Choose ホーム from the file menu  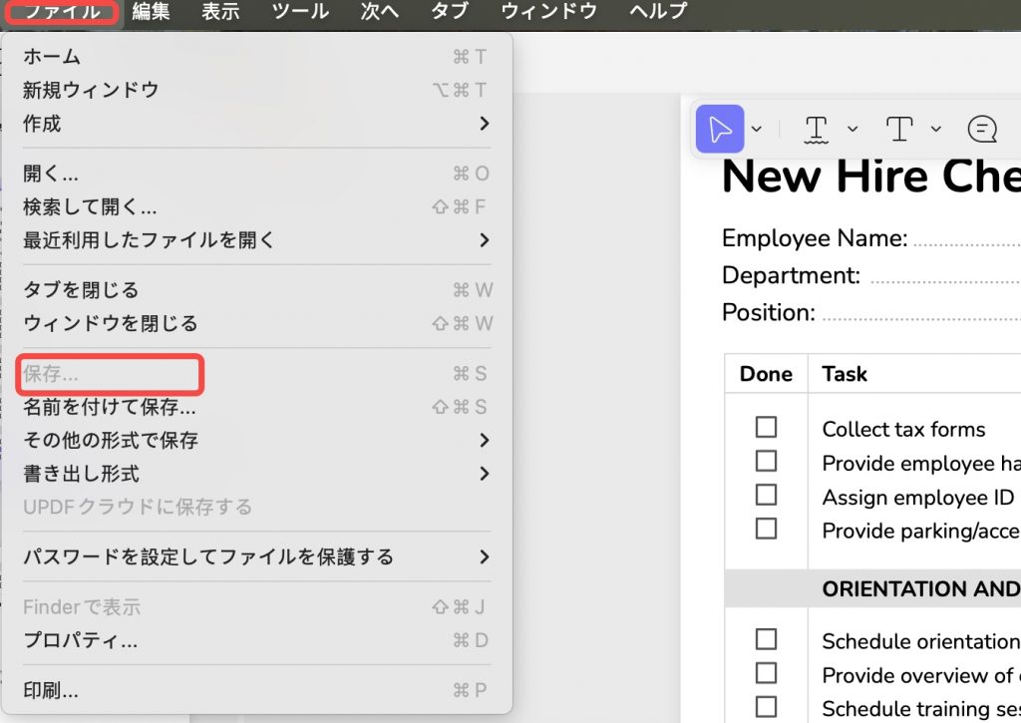[256, 57]
